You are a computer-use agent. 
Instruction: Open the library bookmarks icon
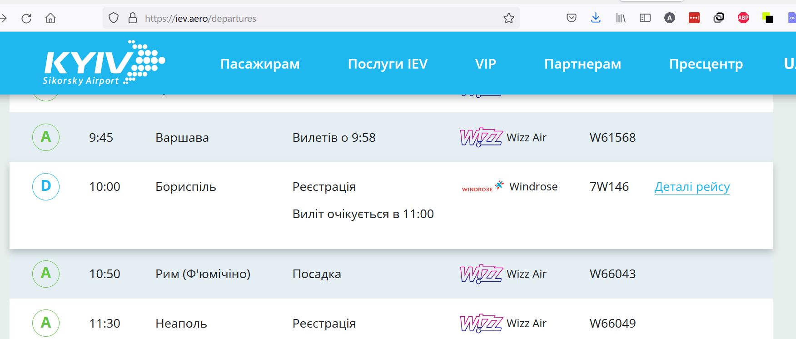(621, 18)
